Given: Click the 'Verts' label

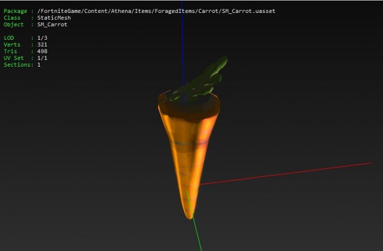Looking at the screenshot, I should click(12, 45).
